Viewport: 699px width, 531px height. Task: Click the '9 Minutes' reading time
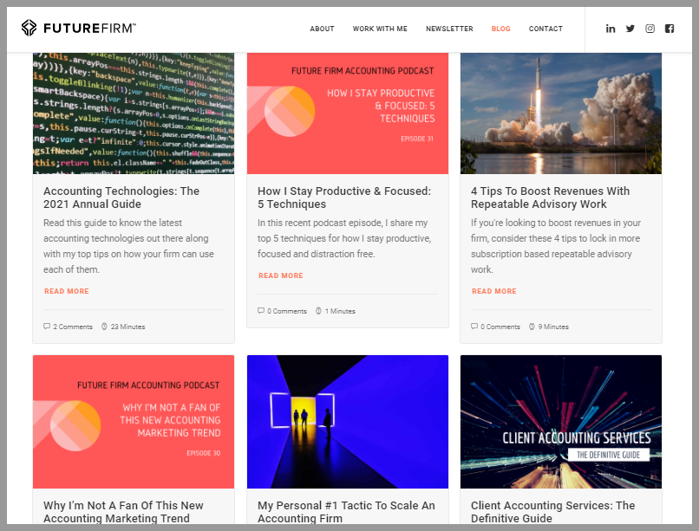[553, 327]
